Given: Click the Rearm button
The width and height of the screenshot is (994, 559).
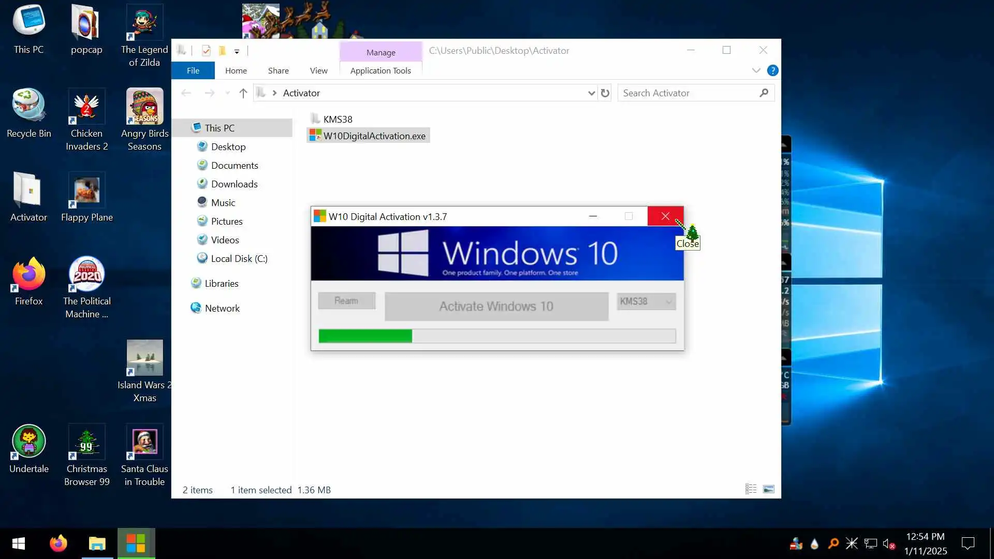Looking at the screenshot, I should [x=346, y=301].
